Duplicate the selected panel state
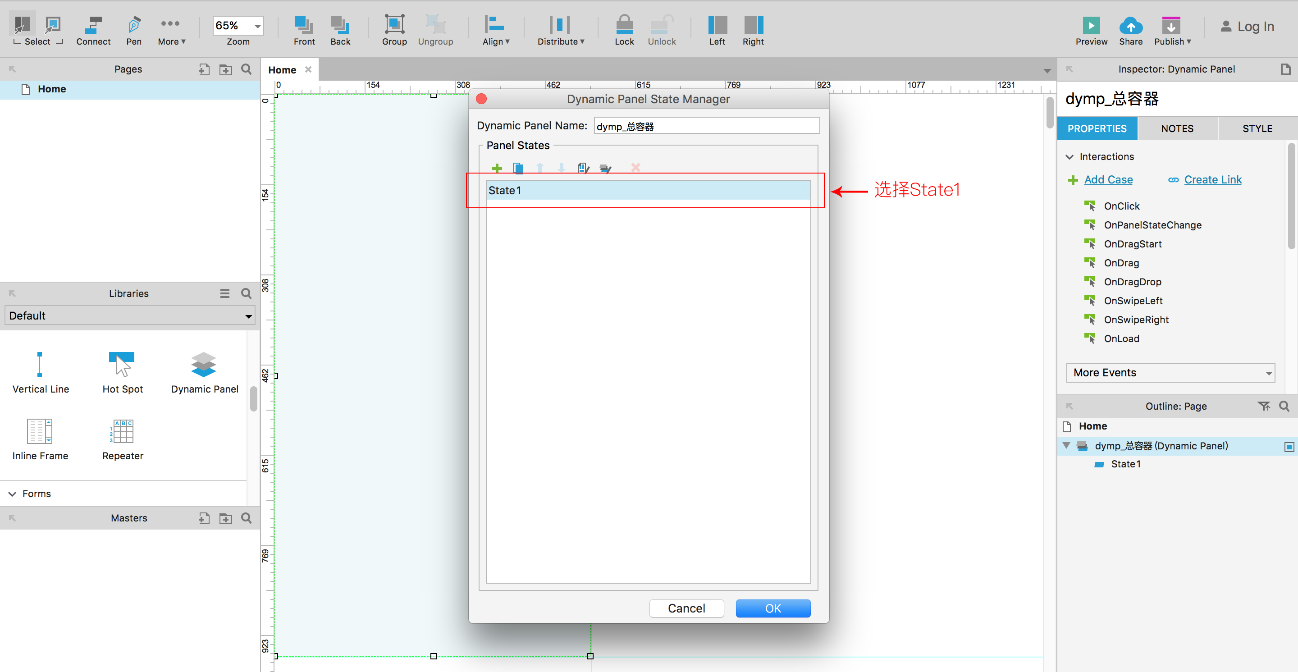This screenshot has height=672, width=1298. (x=517, y=168)
